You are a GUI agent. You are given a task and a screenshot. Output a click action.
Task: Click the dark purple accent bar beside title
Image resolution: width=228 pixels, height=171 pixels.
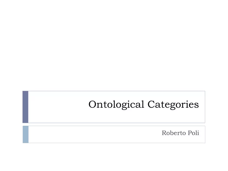tap(25, 107)
